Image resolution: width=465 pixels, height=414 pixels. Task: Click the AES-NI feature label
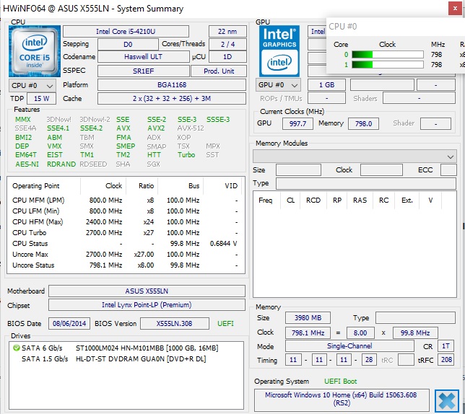[x=27, y=164]
